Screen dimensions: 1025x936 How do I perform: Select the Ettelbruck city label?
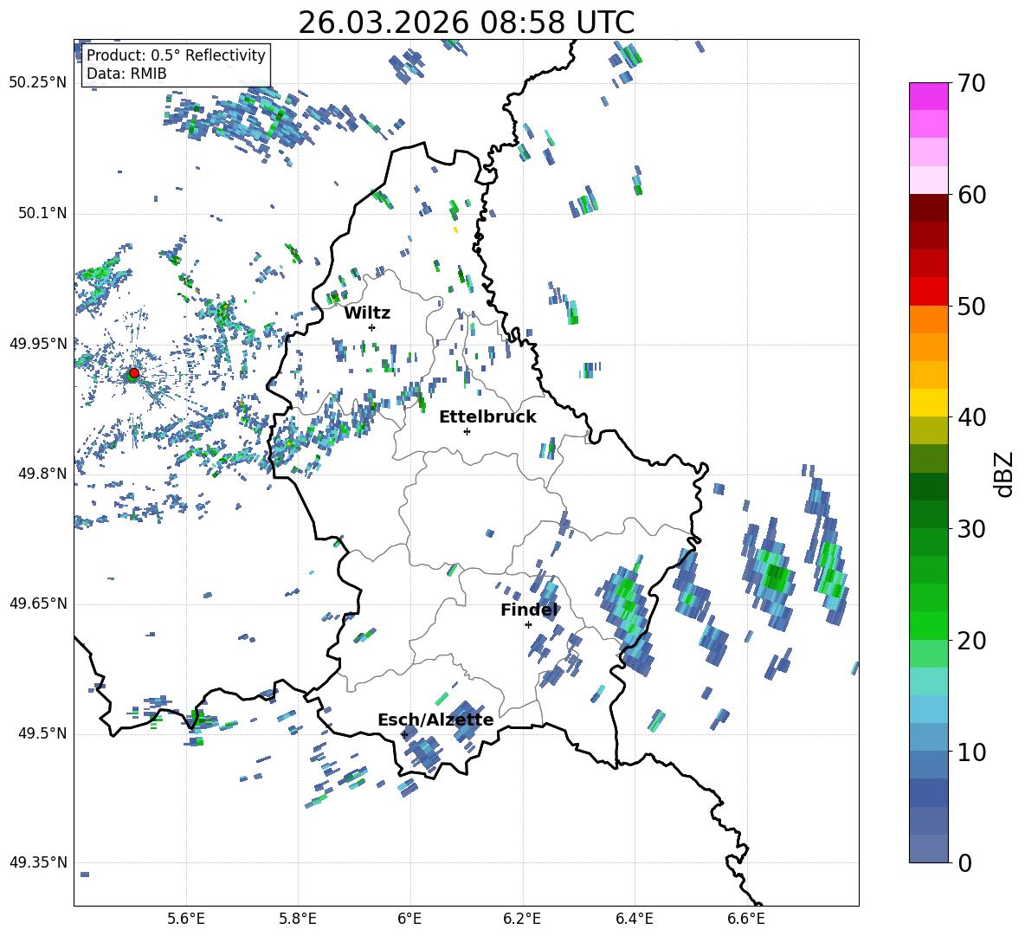coord(487,416)
